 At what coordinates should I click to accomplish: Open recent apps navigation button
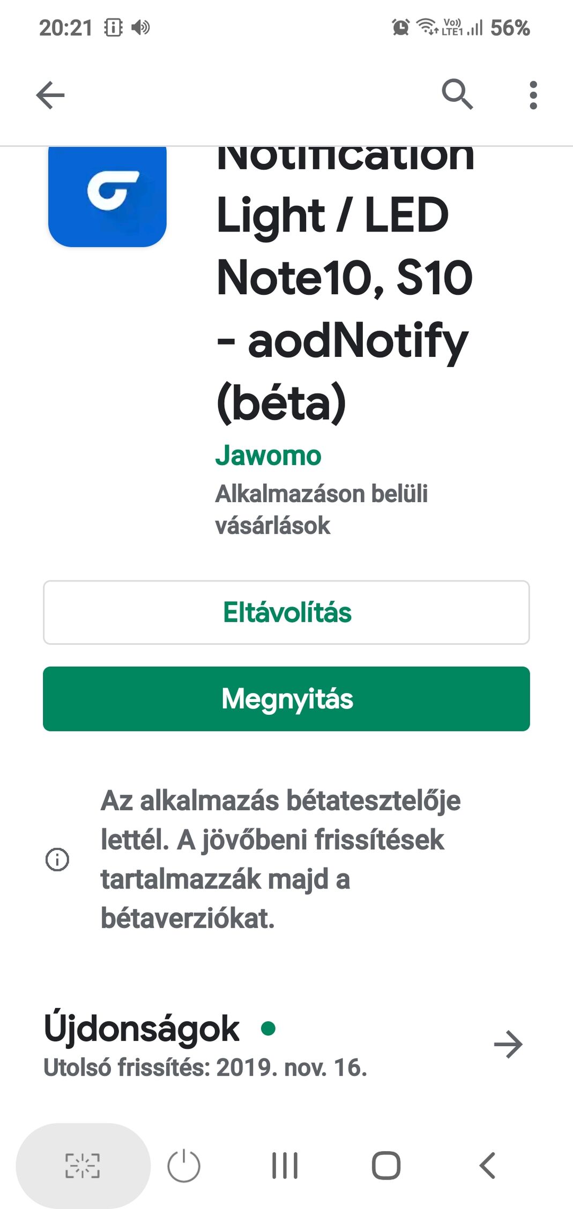click(285, 1166)
